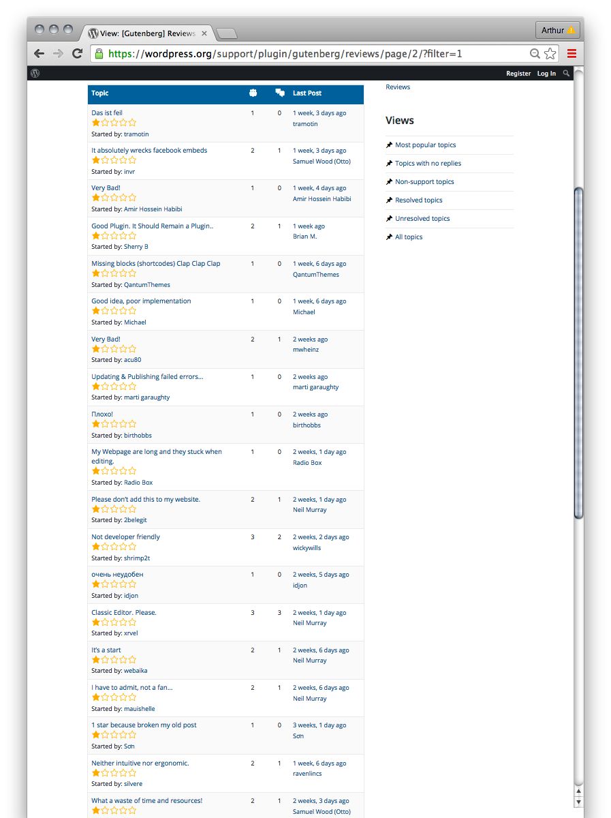
Task: Open the Arthur account menu
Action: click(557, 30)
